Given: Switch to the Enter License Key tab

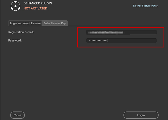Looking at the screenshot, I should pyautogui.click(x=55, y=23).
